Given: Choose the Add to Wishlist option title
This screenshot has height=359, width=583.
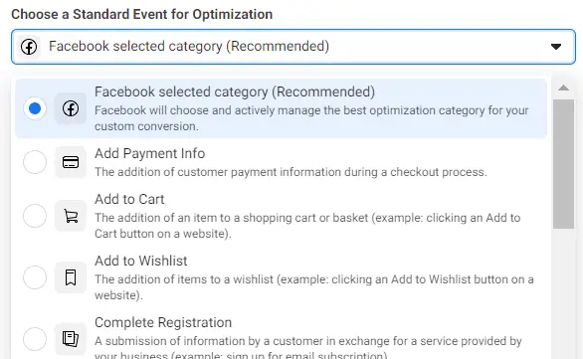Looking at the screenshot, I should click(141, 261).
